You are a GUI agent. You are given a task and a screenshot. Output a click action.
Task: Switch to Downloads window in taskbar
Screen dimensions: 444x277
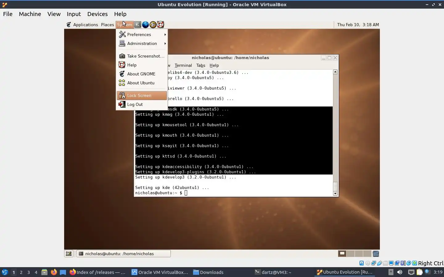208,272
